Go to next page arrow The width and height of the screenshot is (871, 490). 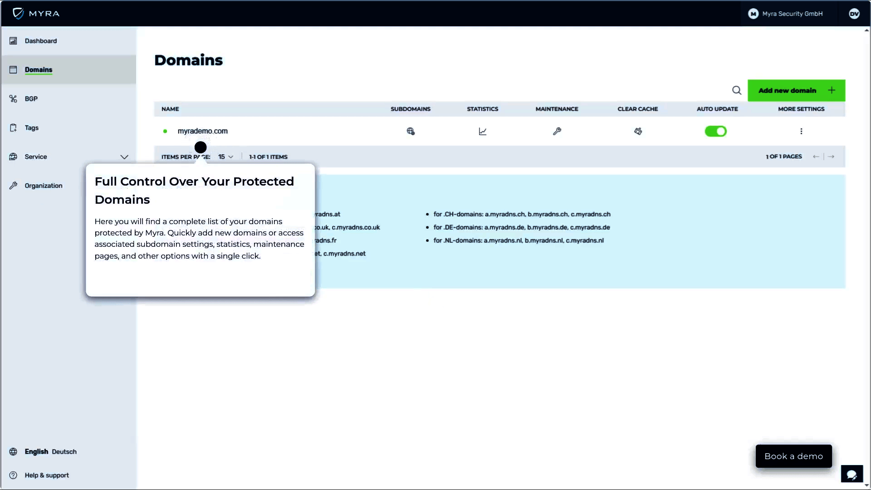[x=831, y=157]
